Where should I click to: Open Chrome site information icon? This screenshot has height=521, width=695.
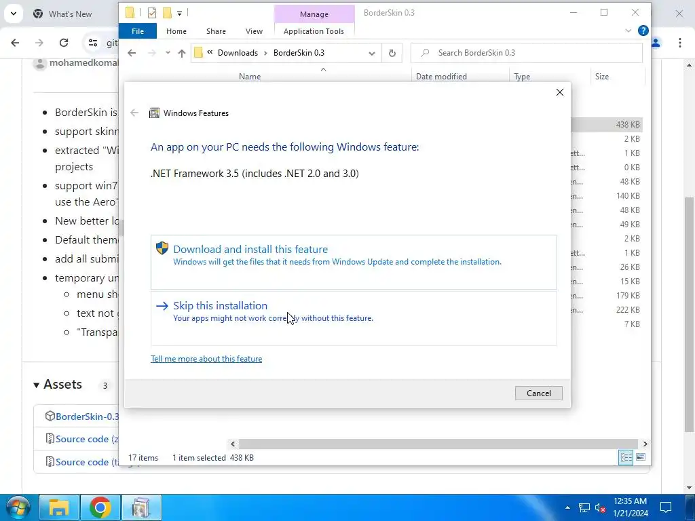coord(92,43)
